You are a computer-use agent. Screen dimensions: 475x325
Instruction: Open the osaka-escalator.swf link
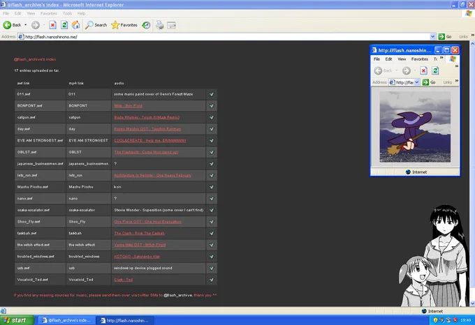click(34, 210)
